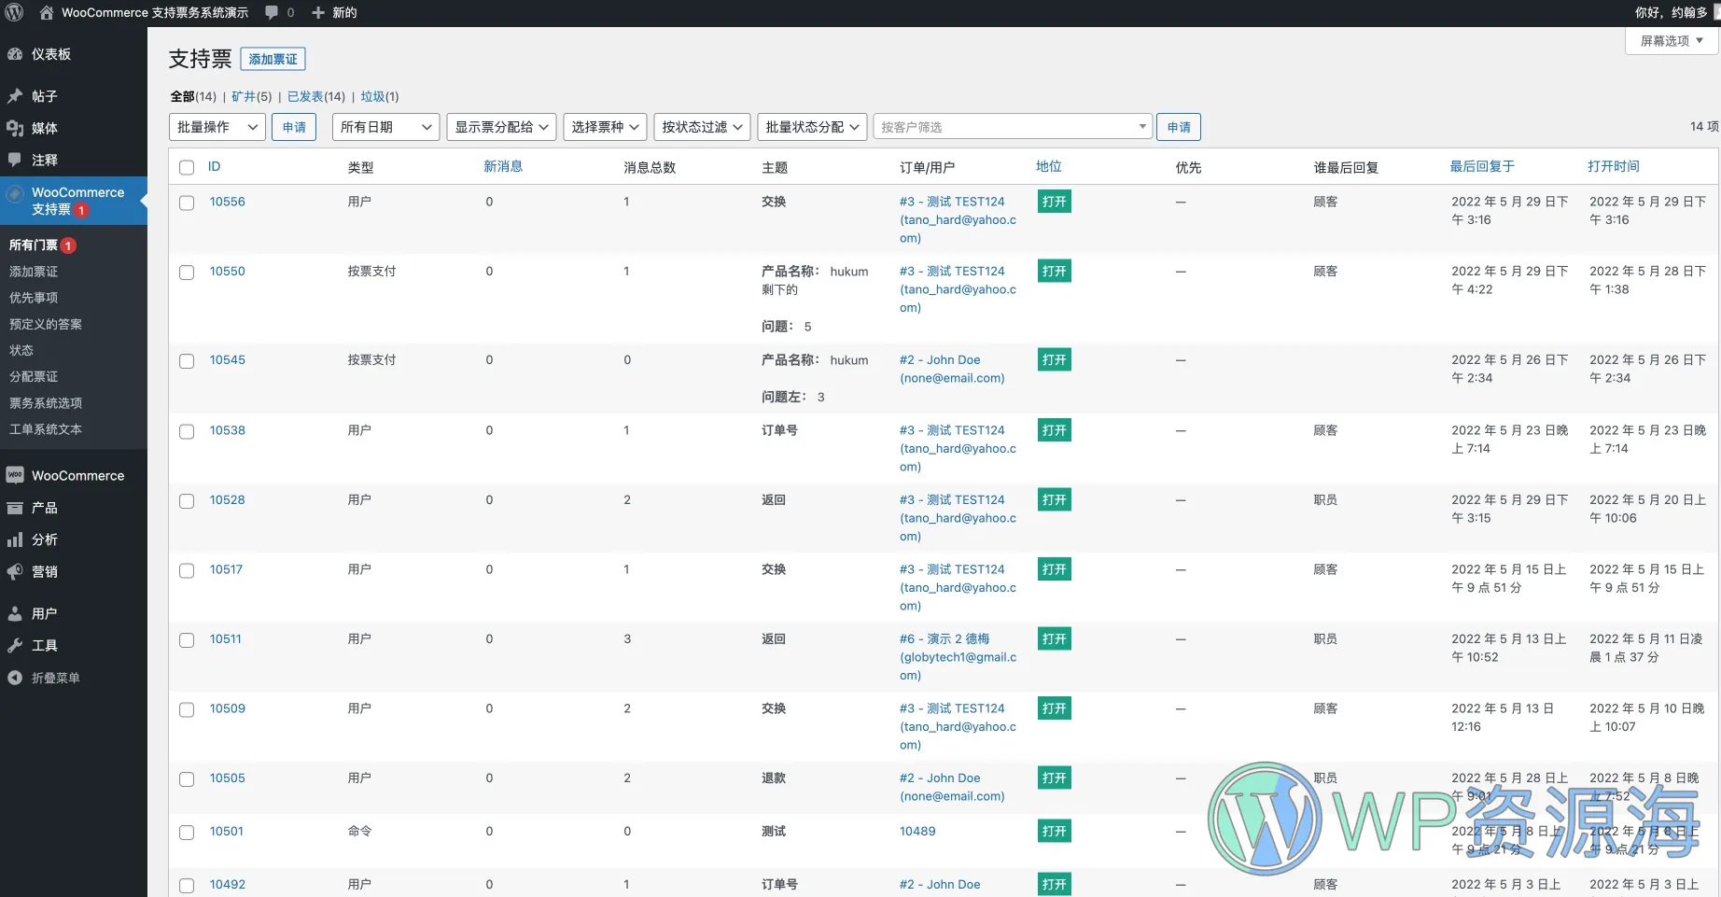Open 分配票证 submenu item

[x=34, y=376]
